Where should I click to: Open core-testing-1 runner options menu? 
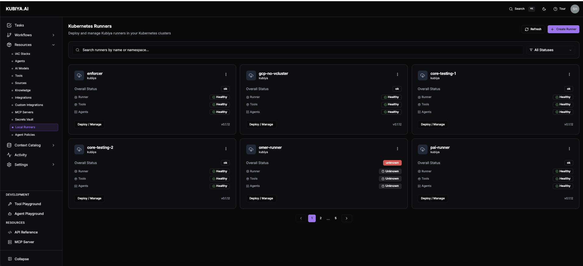[569, 75]
